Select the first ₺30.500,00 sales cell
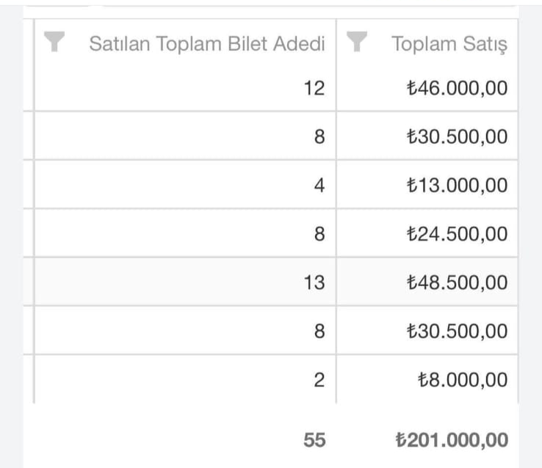The width and height of the screenshot is (542, 468). pos(427,136)
